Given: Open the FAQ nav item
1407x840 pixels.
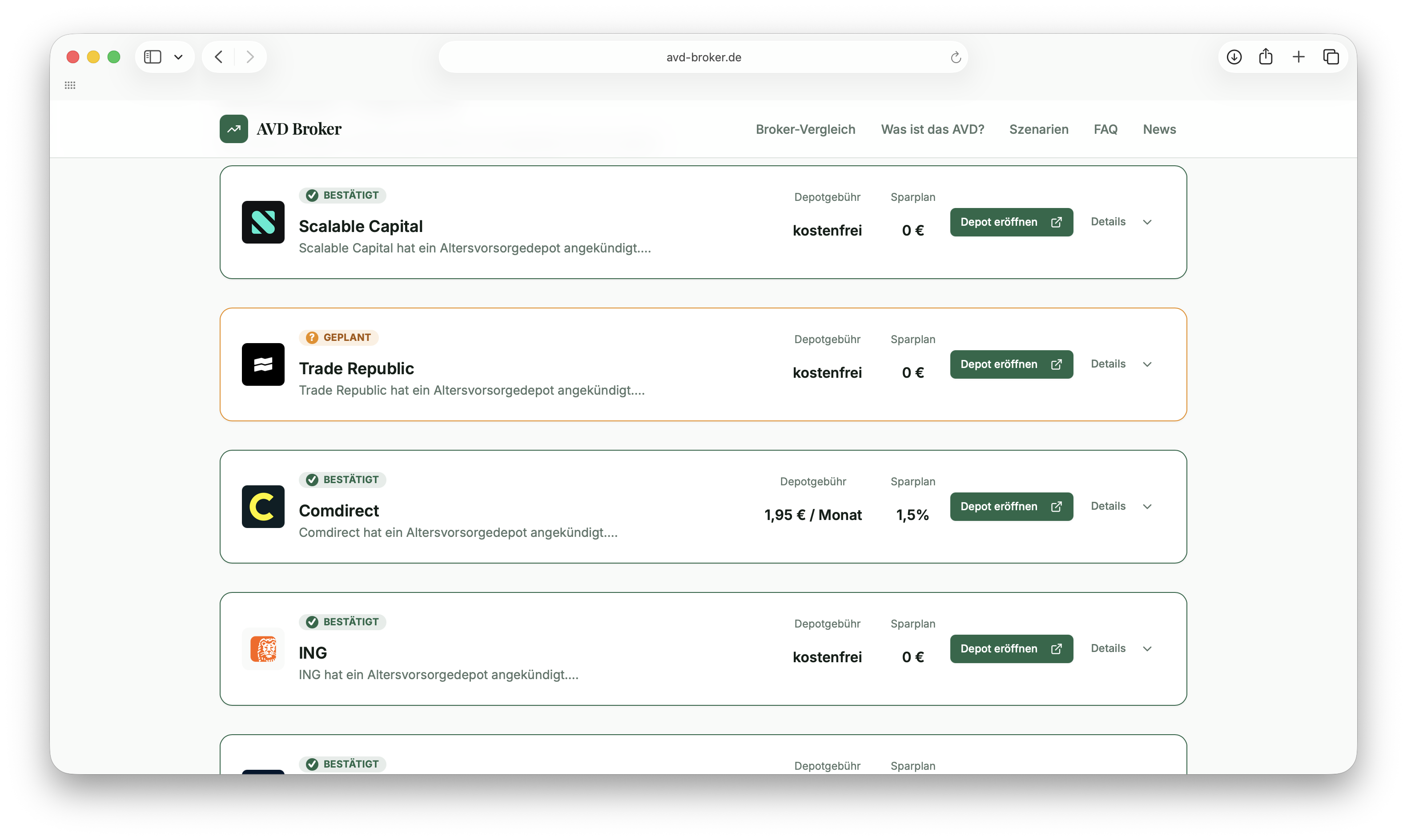Looking at the screenshot, I should [x=1105, y=129].
